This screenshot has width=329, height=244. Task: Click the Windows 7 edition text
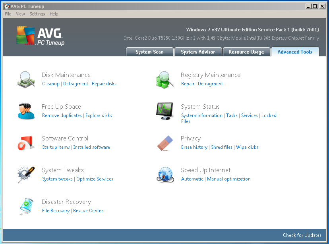253,29
